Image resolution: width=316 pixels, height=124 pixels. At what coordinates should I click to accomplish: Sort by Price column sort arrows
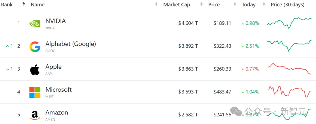pos(235,4)
